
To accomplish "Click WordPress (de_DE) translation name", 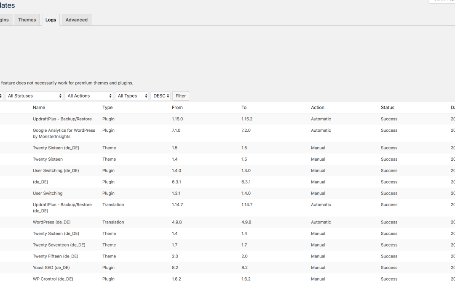I will tap(52, 222).
